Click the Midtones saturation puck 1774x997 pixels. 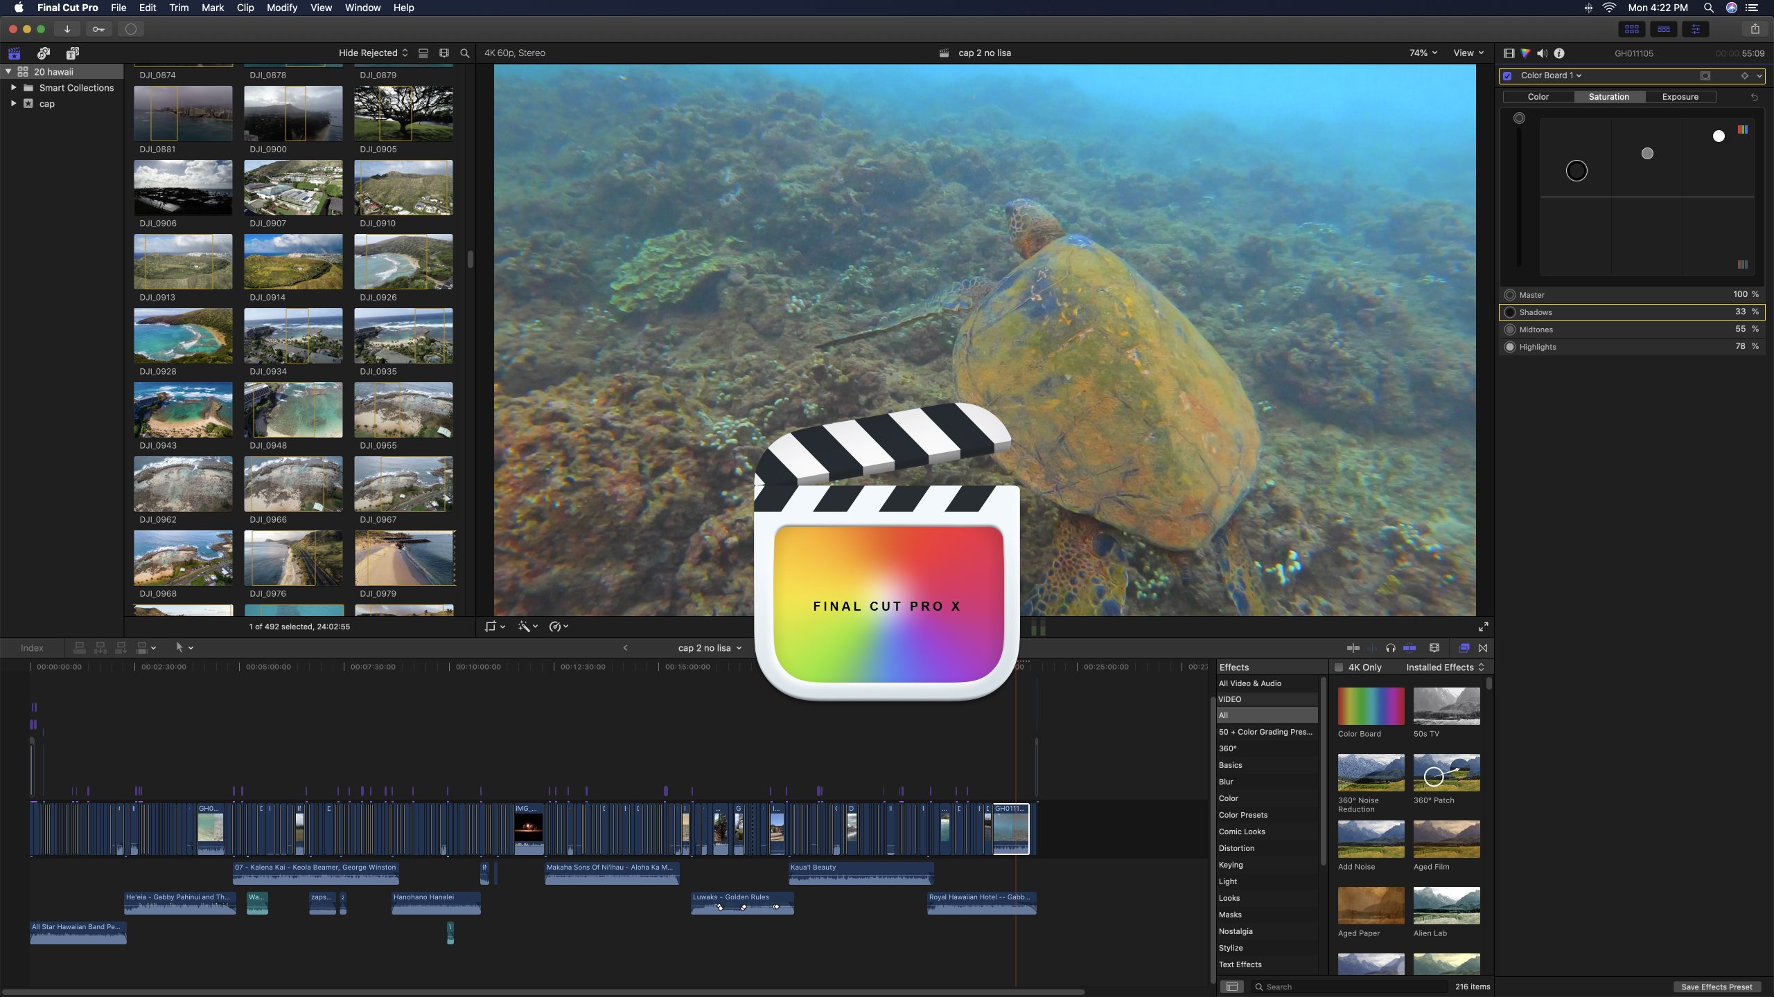pos(1647,154)
